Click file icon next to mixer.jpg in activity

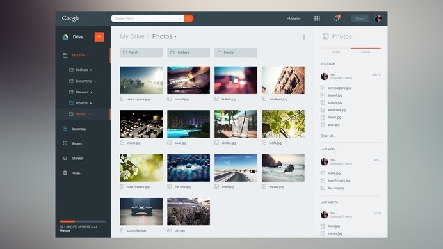coord(323,117)
